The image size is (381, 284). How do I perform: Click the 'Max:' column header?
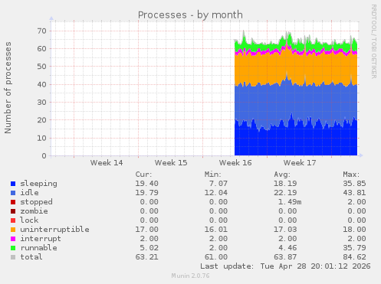351,175
